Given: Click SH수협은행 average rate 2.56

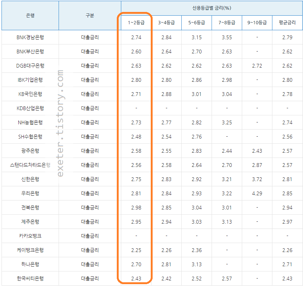Looking at the screenshot, I should click(287, 137).
